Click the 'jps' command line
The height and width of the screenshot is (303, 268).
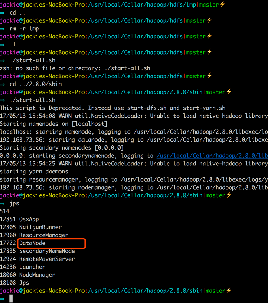click(x=14, y=204)
